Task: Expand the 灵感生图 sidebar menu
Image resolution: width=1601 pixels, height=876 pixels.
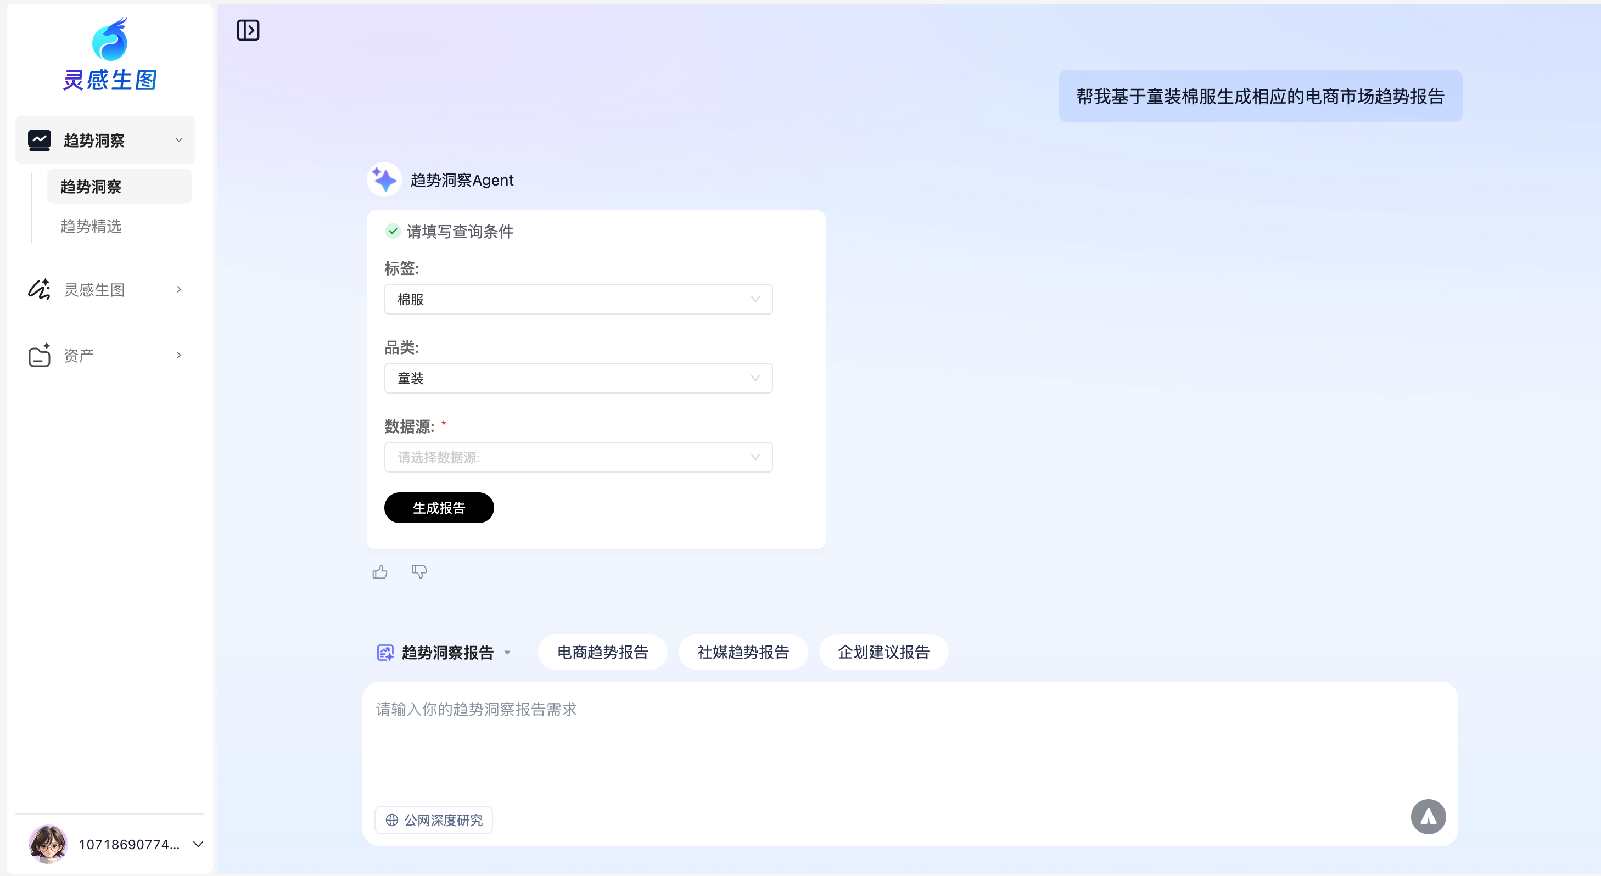Action: point(105,289)
